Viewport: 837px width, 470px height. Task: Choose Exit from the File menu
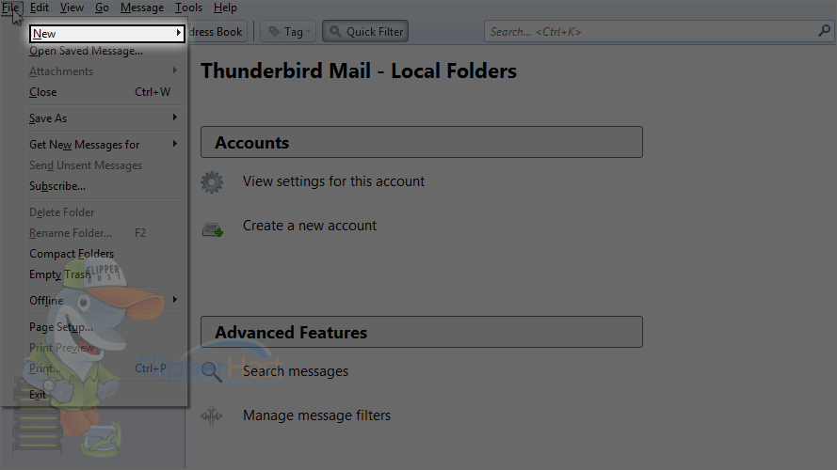(x=38, y=395)
